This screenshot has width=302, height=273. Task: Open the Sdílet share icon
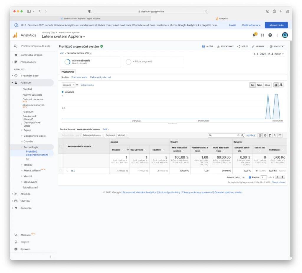pos(238,46)
